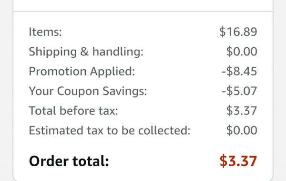
Task: Click the Promotion Applied label
Action: point(82,71)
